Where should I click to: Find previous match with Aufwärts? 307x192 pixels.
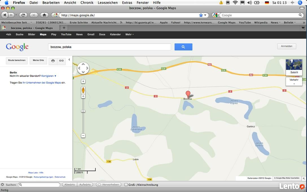[85, 185]
